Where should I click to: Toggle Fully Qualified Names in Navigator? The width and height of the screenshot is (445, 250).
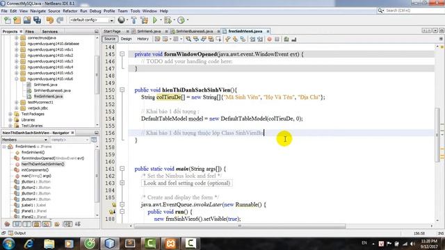coord(57,224)
